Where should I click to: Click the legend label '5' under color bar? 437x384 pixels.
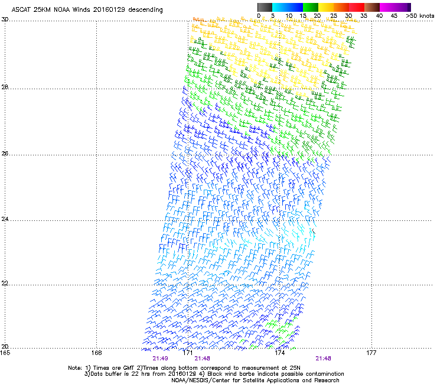273,16
